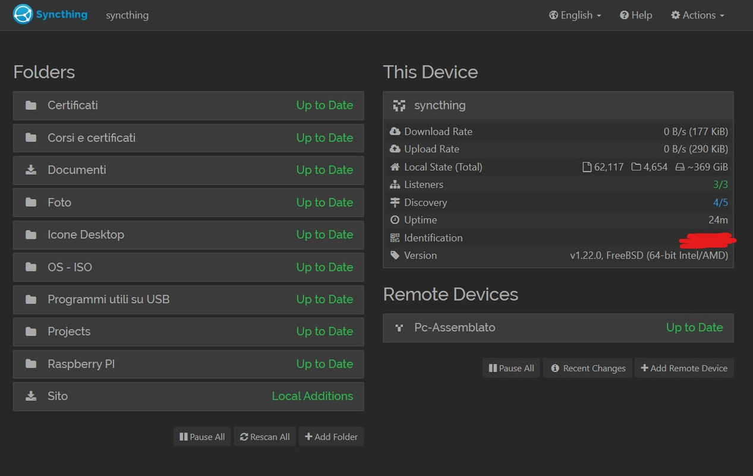Image resolution: width=753 pixels, height=476 pixels.
Task: Click the Folders section heading
Action: 44,72
